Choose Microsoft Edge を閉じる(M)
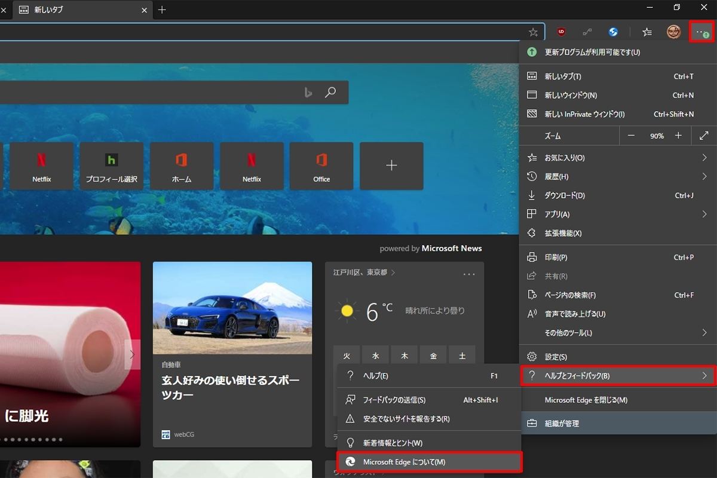Image resolution: width=717 pixels, height=478 pixels. pyautogui.click(x=618, y=400)
